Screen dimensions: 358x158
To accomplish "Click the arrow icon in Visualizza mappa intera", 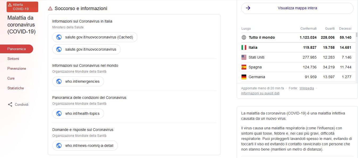I will pyautogui.click(x=248, y=8).
